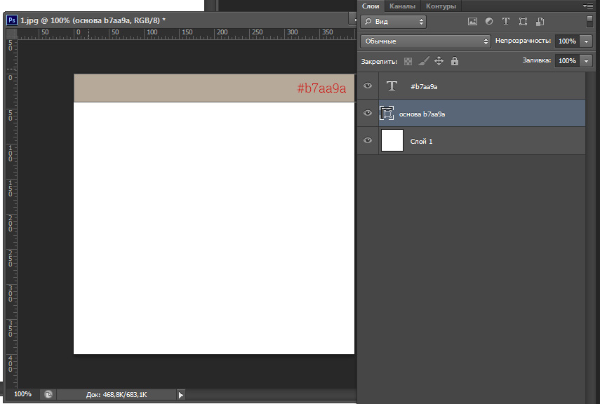
Task: Select the 1.jpg document title tab
Action: pyautogui.click(x=93, y=20)
